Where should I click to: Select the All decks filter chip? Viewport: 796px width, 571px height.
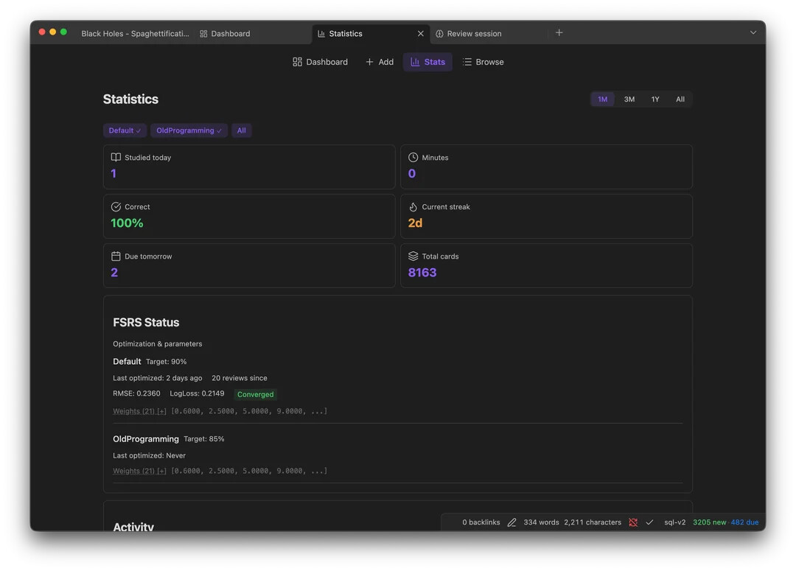241,130
